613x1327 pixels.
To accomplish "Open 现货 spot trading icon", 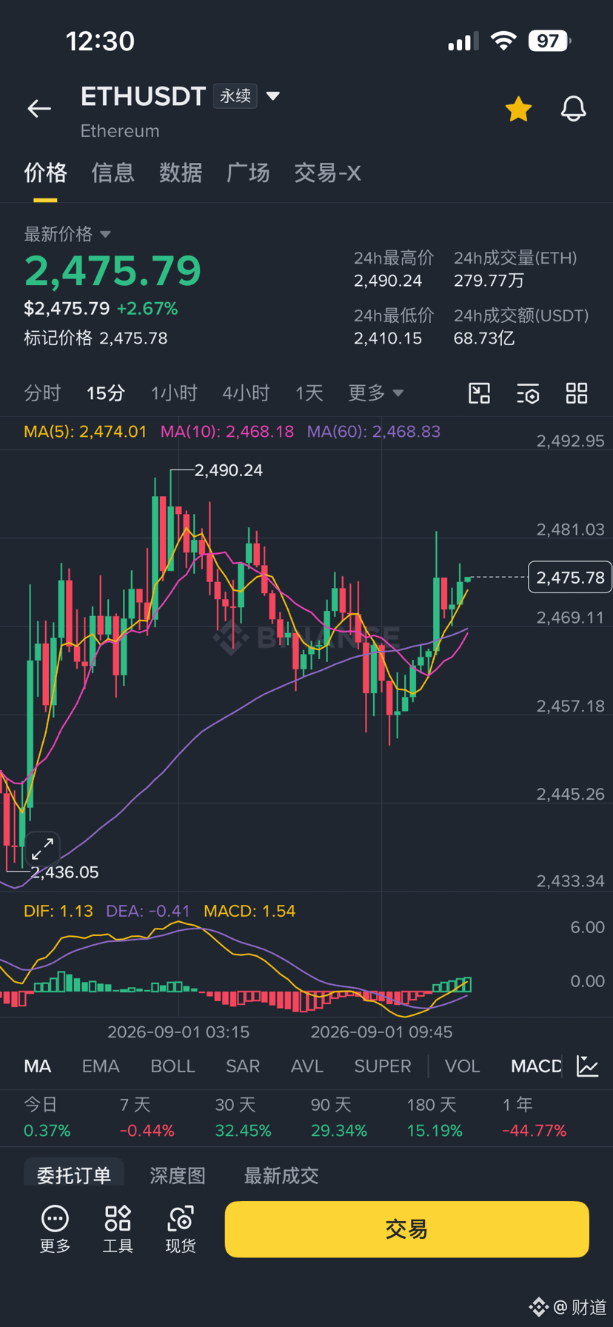I will tap(181, 1229).
